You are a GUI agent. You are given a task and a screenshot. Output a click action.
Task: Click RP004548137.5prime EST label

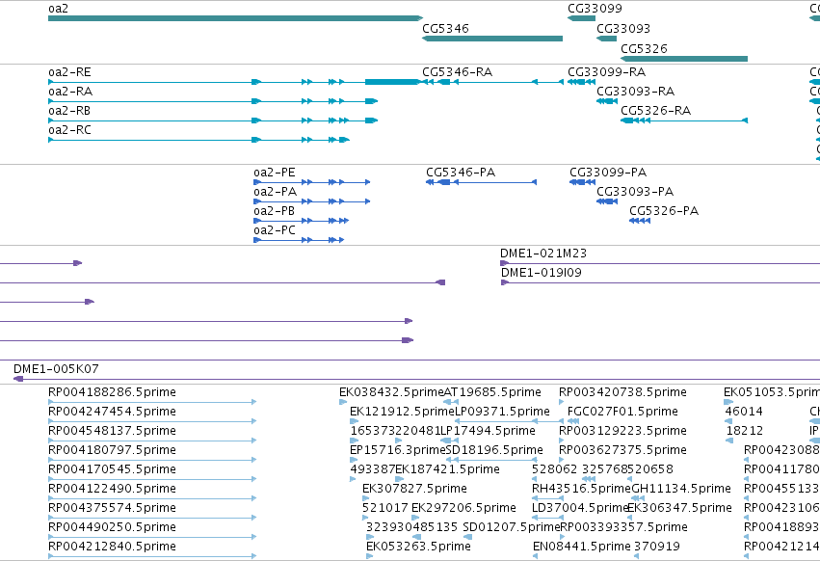coord(112,431)
